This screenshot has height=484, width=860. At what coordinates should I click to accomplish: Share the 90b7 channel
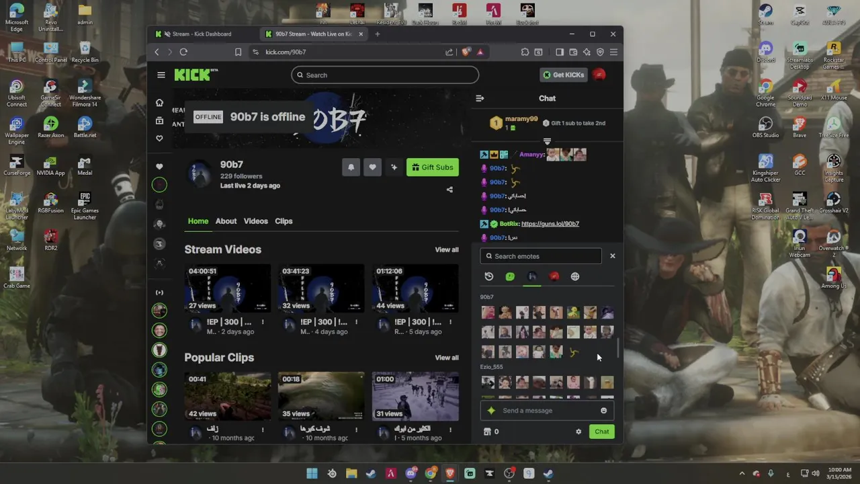(449, 190)
